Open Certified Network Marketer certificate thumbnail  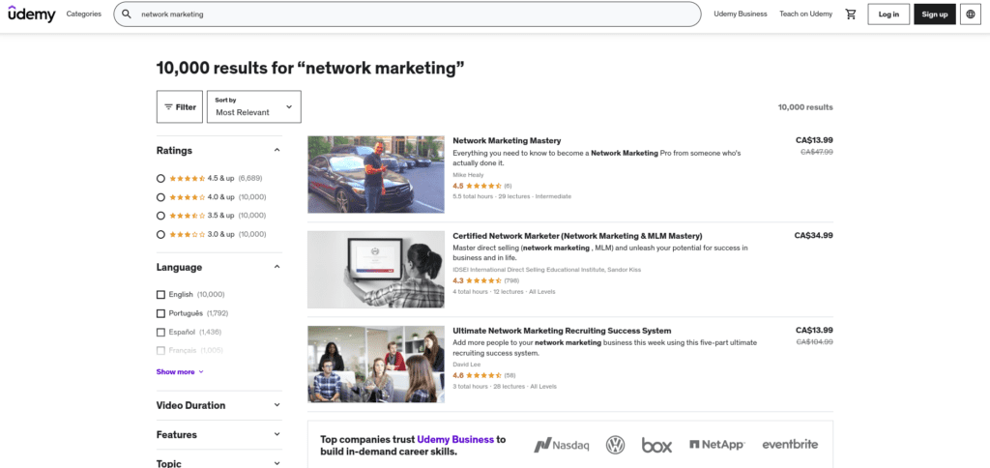(x=376, y=269)
